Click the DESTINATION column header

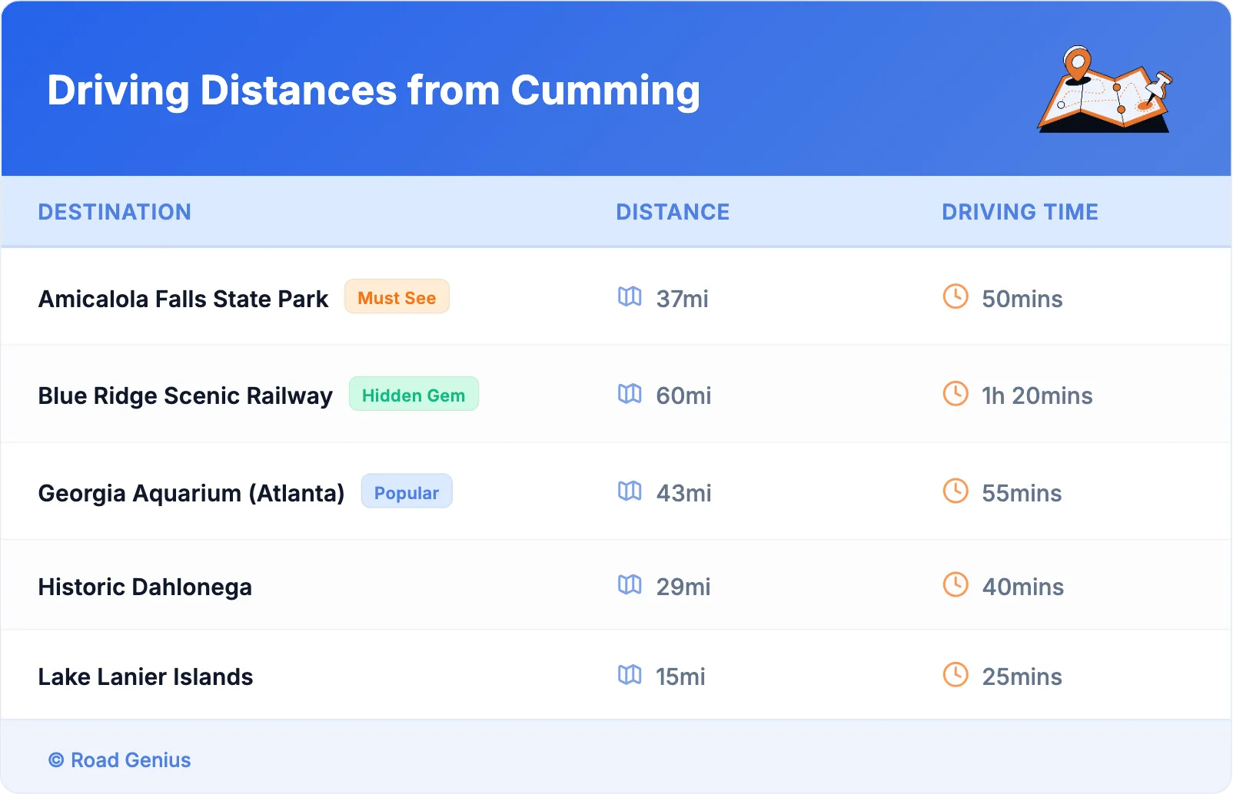coord(115,212)
